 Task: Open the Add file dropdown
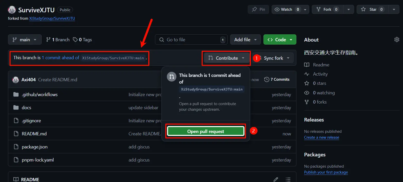point(245,40)
